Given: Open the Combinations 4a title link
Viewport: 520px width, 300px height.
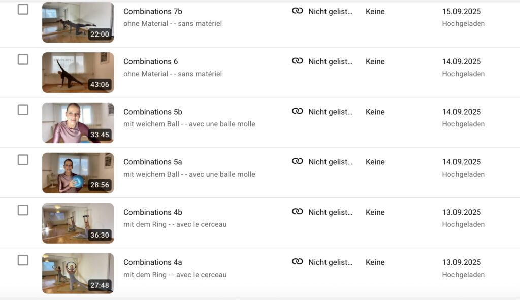Looking at the screenshot, I should click(x=153, y=262).
